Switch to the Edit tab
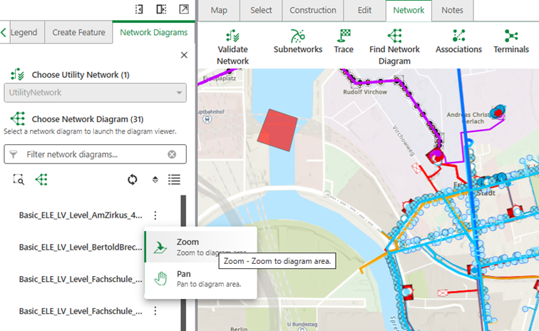539x331 pixels. [364, 10]
